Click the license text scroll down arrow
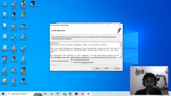Viewport: 171px width, 96px height. coord(121,57)
